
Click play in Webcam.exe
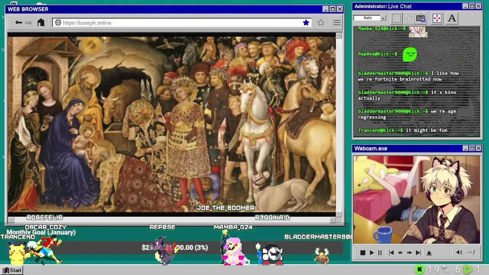pos(371,252)
